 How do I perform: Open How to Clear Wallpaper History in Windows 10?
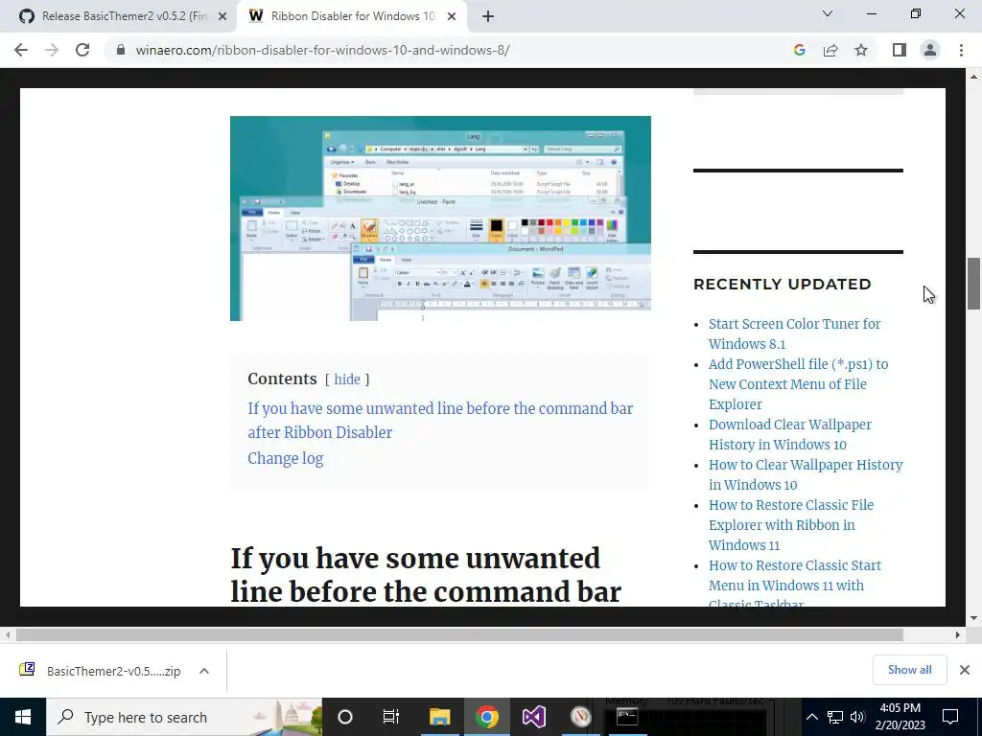point(806,474)
